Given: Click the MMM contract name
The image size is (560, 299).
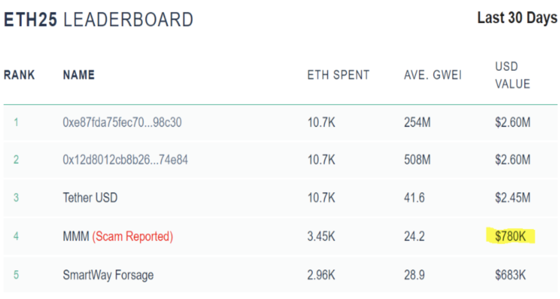Looking at the screenshot, I should pos(76,237).
